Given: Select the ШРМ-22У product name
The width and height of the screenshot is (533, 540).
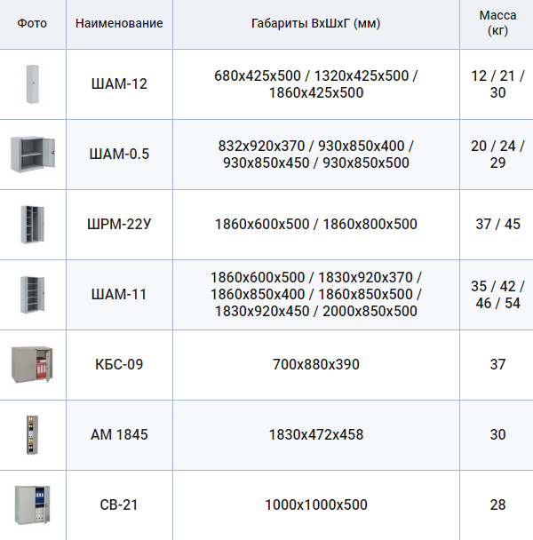Looking at the screenshot, I should [x=119, y=225].
